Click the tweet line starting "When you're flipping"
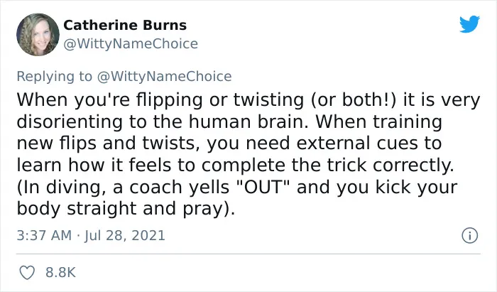The height and width of the screenshot is (292, 497). tap(248, 100)
